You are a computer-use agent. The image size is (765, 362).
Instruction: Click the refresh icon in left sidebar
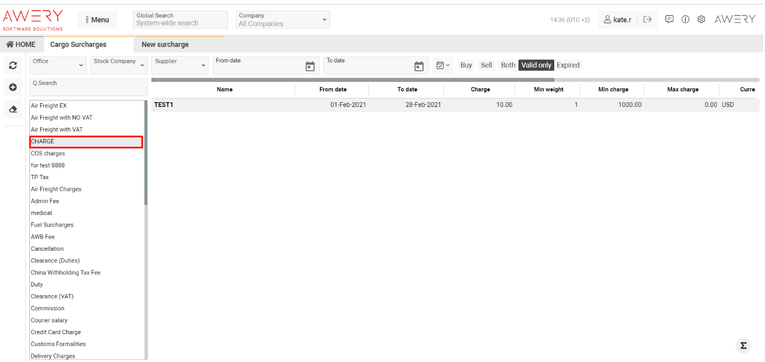click(13, 65)
